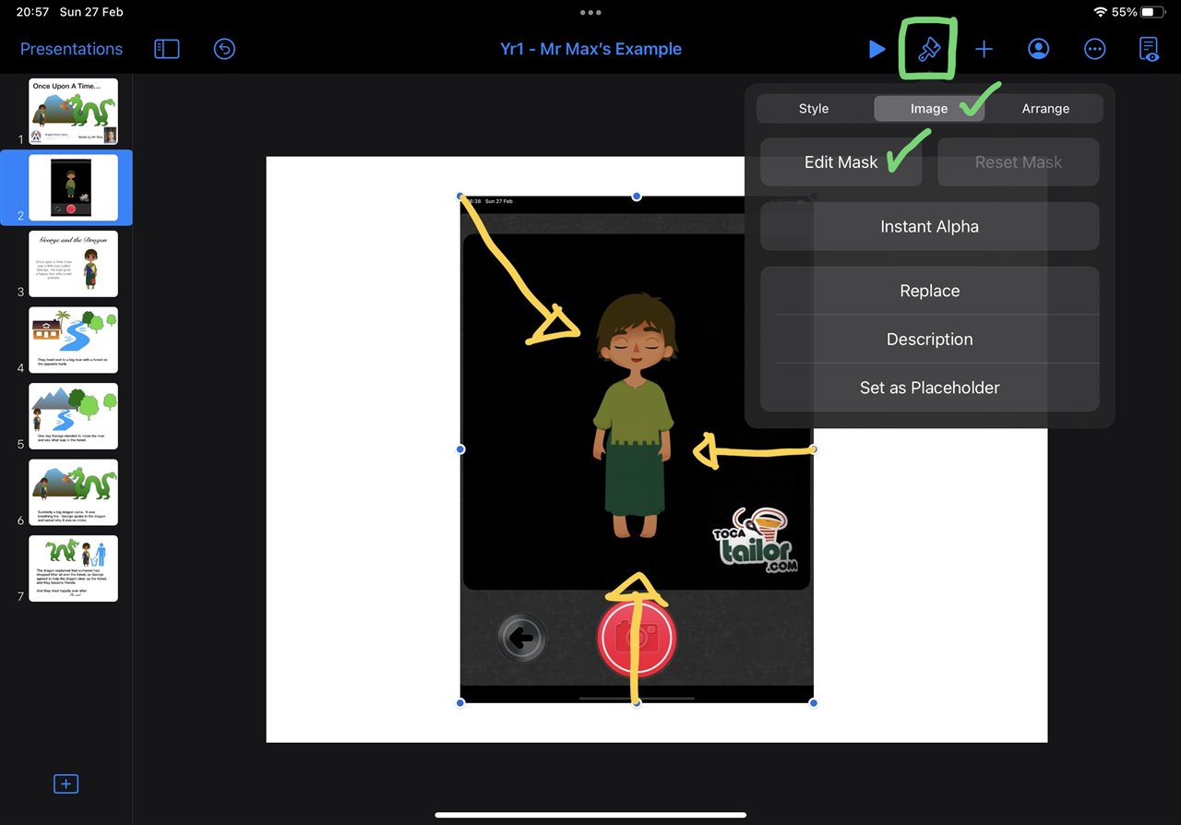Viewport: 1181px width, 825px height.
Task: Select slide 5 thumbnail
Action: [73, 416]
